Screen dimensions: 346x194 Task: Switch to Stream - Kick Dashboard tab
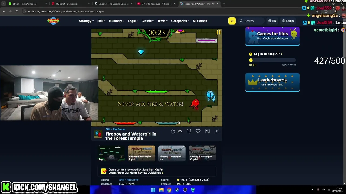(x=27, y=4)
